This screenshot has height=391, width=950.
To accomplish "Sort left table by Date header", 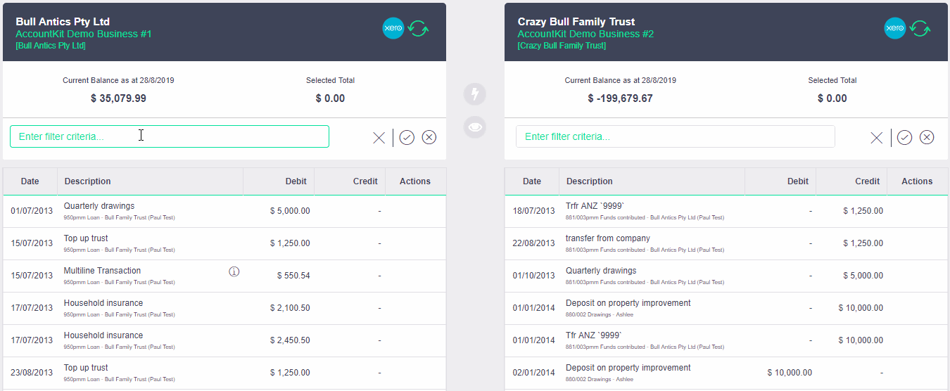I will (30, 181).
